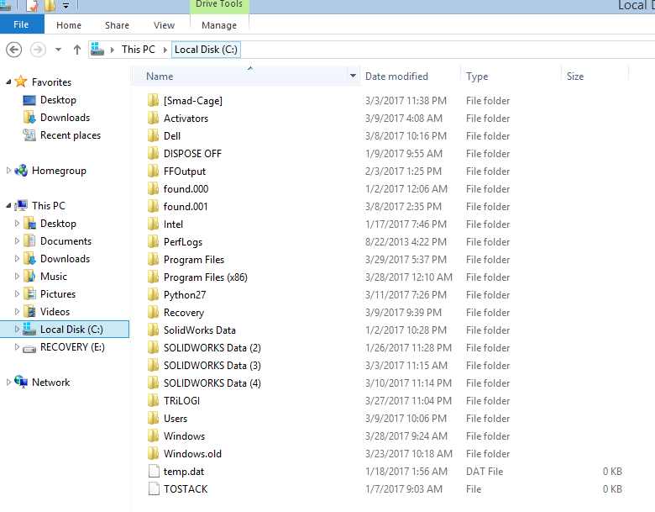Screen dimensions: 655x512
Task: Select the FFOutput folder icon
Action: (154, 171)
